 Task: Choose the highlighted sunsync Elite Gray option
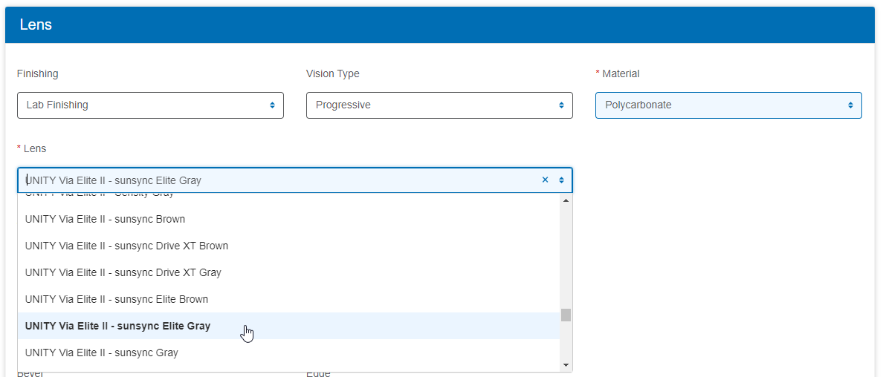coord(117,326)
